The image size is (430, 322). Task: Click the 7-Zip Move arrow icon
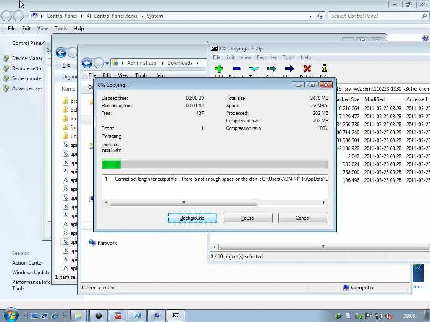(x=289, y=68)
